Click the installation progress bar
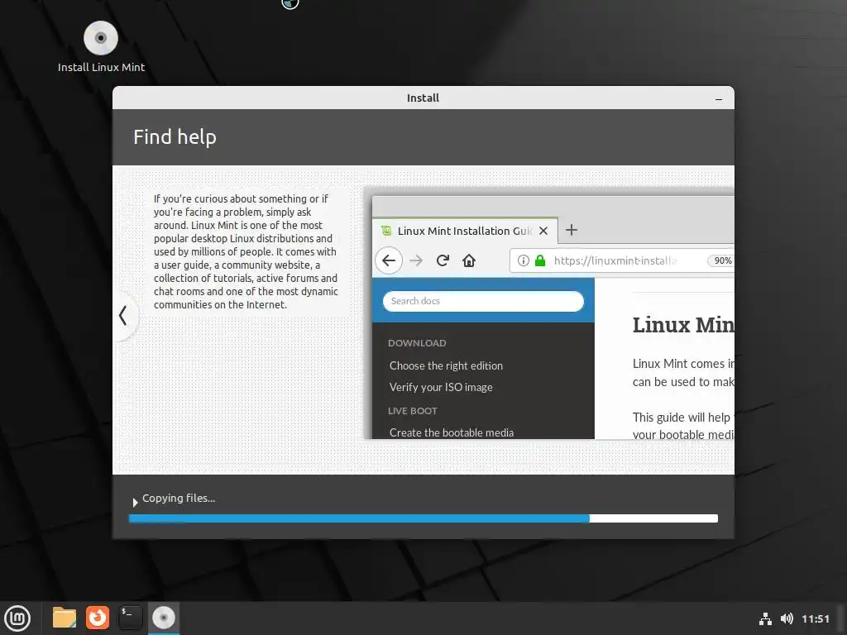The image size is (847, 635). point(423,518)
